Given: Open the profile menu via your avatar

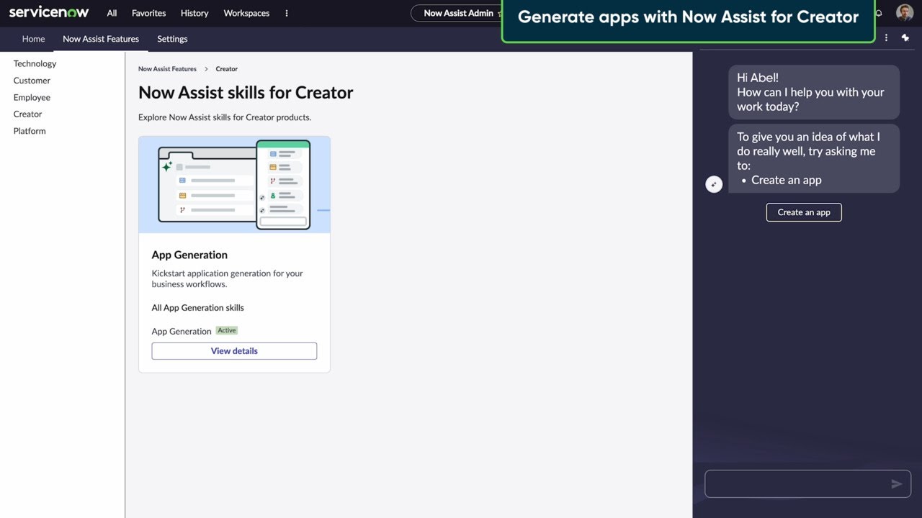Looking at the screenshot, I should 905,12.
